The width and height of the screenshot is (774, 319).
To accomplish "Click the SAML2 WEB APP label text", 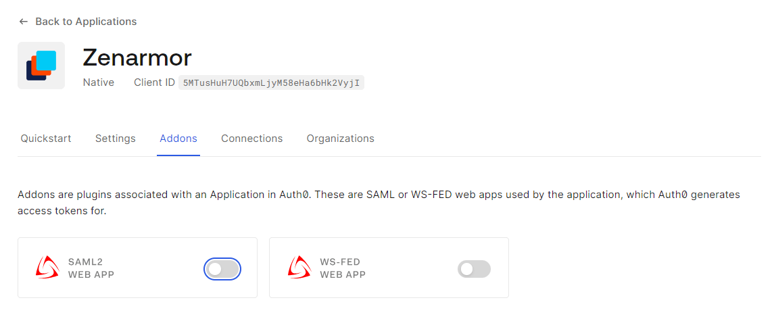I will tap(91, 268).
